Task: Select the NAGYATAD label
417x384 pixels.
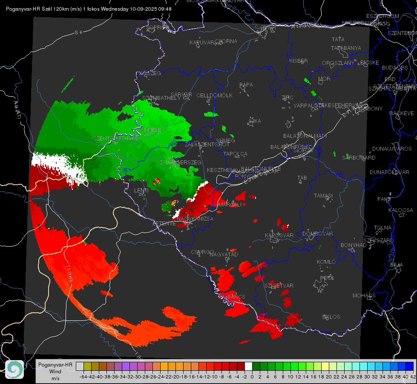Action: point(224,254)
